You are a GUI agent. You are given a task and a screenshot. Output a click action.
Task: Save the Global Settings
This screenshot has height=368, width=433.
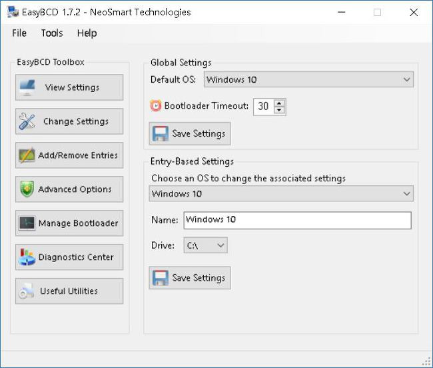click(190, 134)
